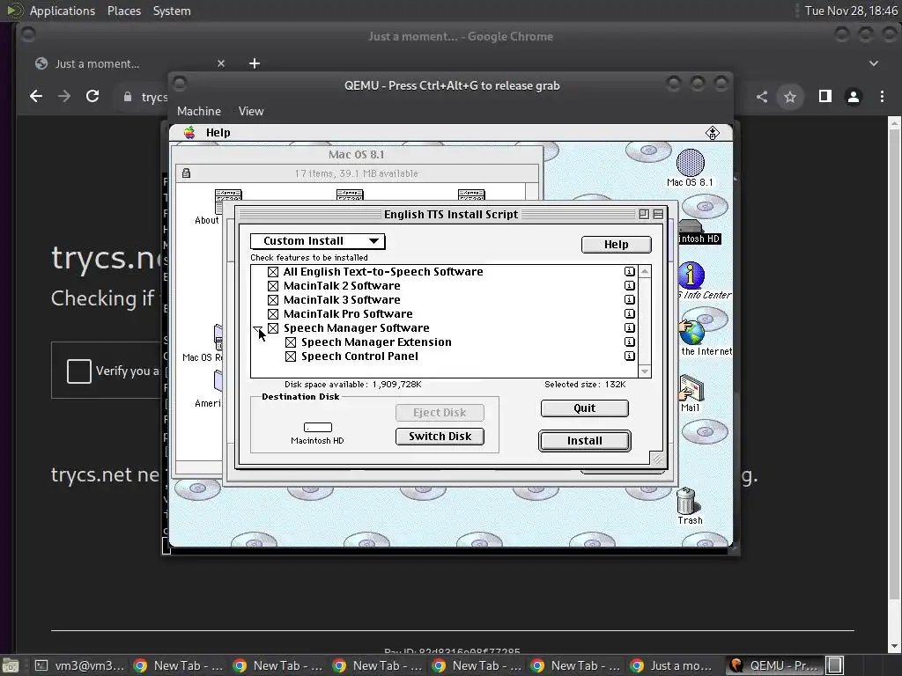902x676 pixels.
Task: Uncheck Speech Control Panel
Action: (291, 356)
